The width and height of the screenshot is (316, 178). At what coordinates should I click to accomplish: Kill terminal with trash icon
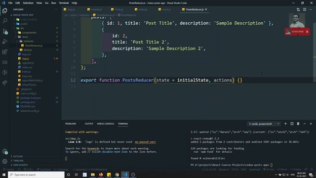[298, 124]
